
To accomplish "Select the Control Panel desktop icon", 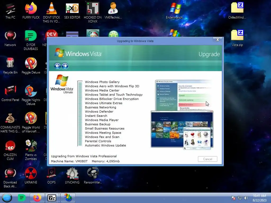I will point(10,93).
